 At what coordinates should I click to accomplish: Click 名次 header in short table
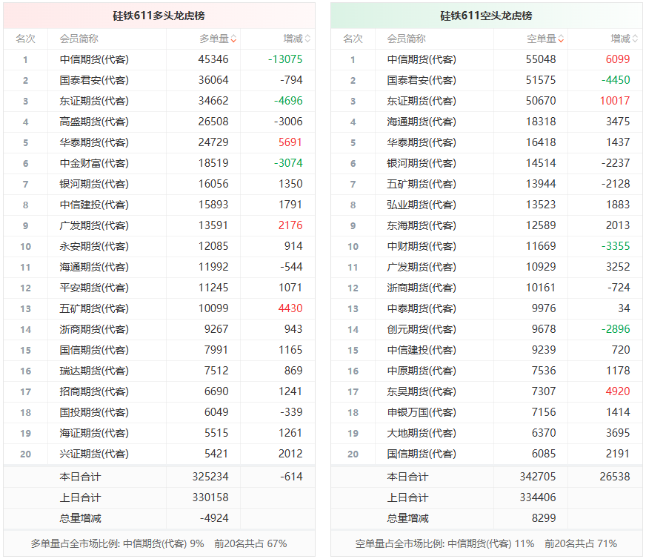pyautogui.click(x=353, y=39)
